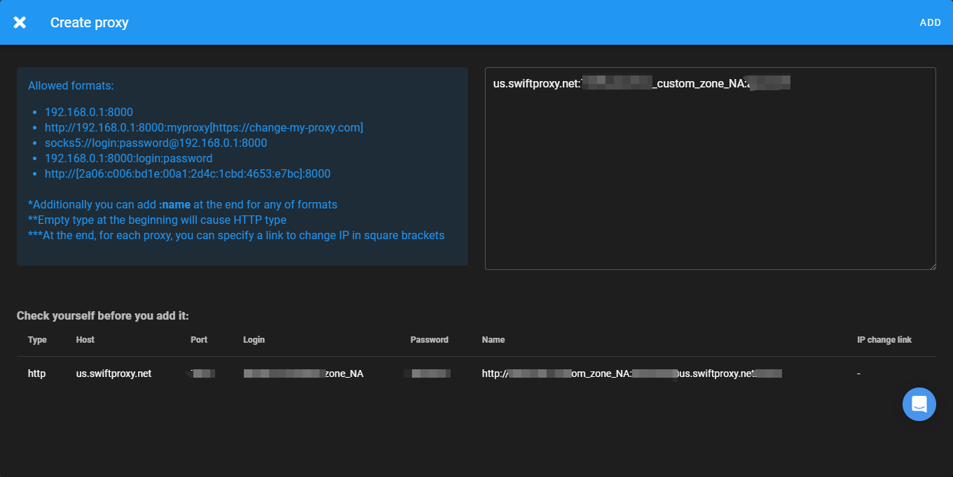
Task: Open the chat support bubble icon
Action: coord(919,404)
